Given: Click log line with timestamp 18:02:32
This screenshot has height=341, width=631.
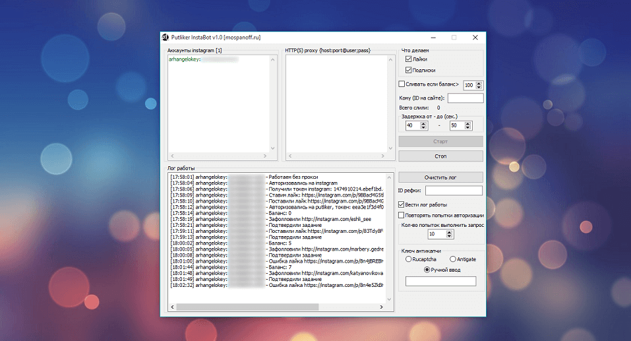Looking at the screenshot, I should coord(277,286).
